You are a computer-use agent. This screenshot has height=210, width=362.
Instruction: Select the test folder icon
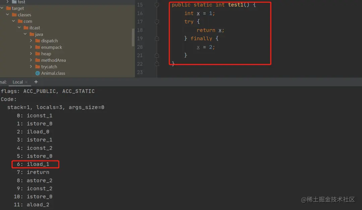coord(14,2)
